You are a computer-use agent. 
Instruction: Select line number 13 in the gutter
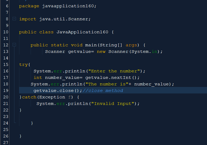pyautogui.click(x=6, y=52)
